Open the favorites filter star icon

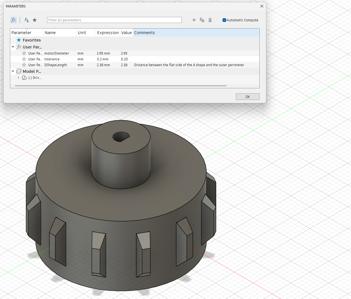[35, 20]
